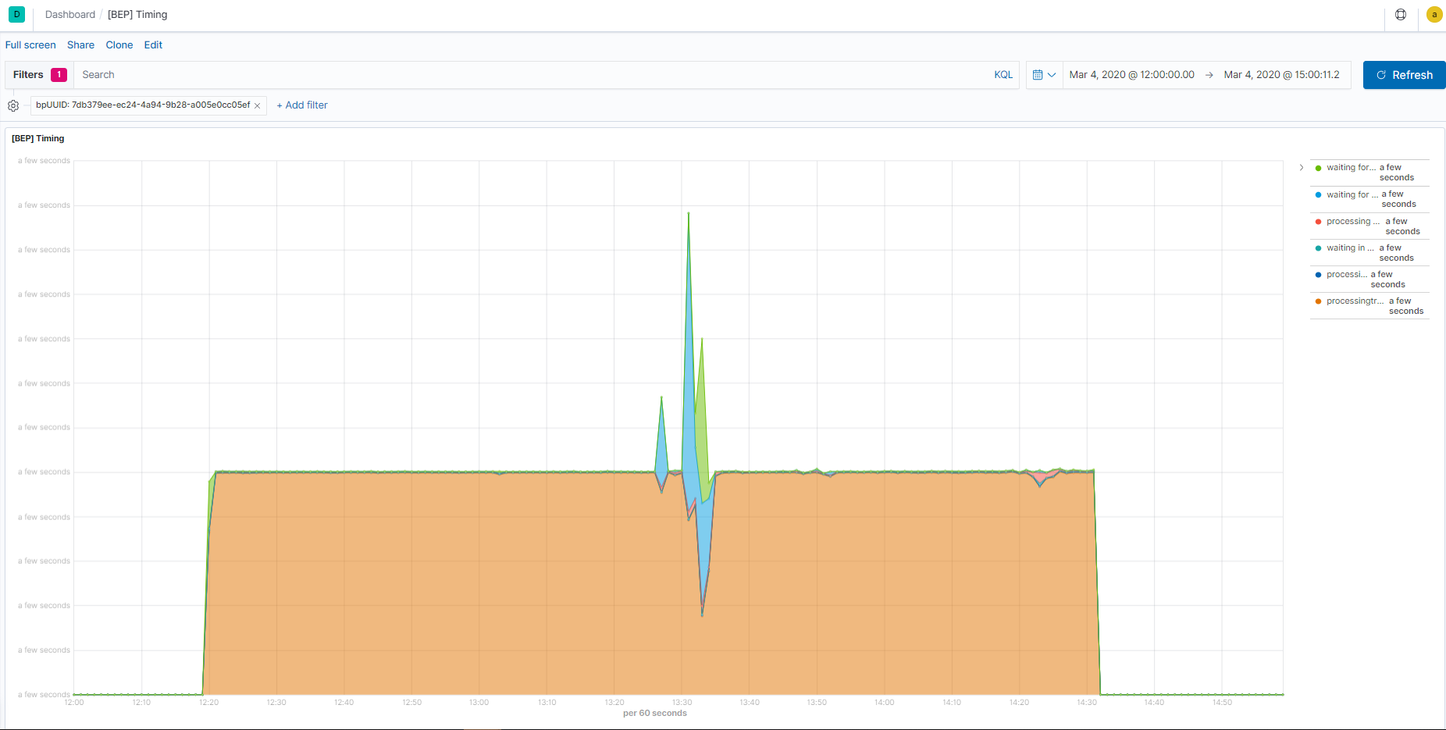
Task: Enter Full screen mode
Action: pos(30,45)
